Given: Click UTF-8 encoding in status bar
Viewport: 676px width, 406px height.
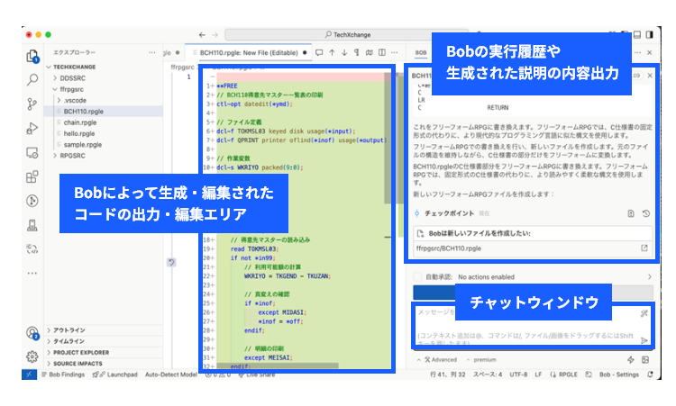Looking at the screenshot, I should coord(518,374).
